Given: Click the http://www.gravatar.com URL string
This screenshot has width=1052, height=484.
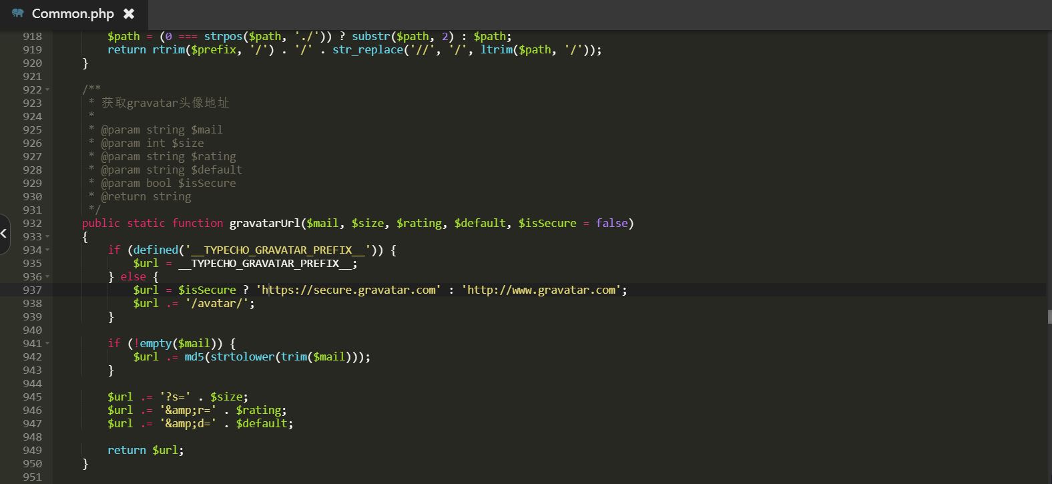Looking at the screenshot, I should click(541, 290).
